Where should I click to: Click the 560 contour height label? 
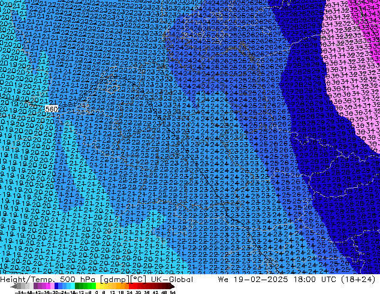tap(52, 109)
